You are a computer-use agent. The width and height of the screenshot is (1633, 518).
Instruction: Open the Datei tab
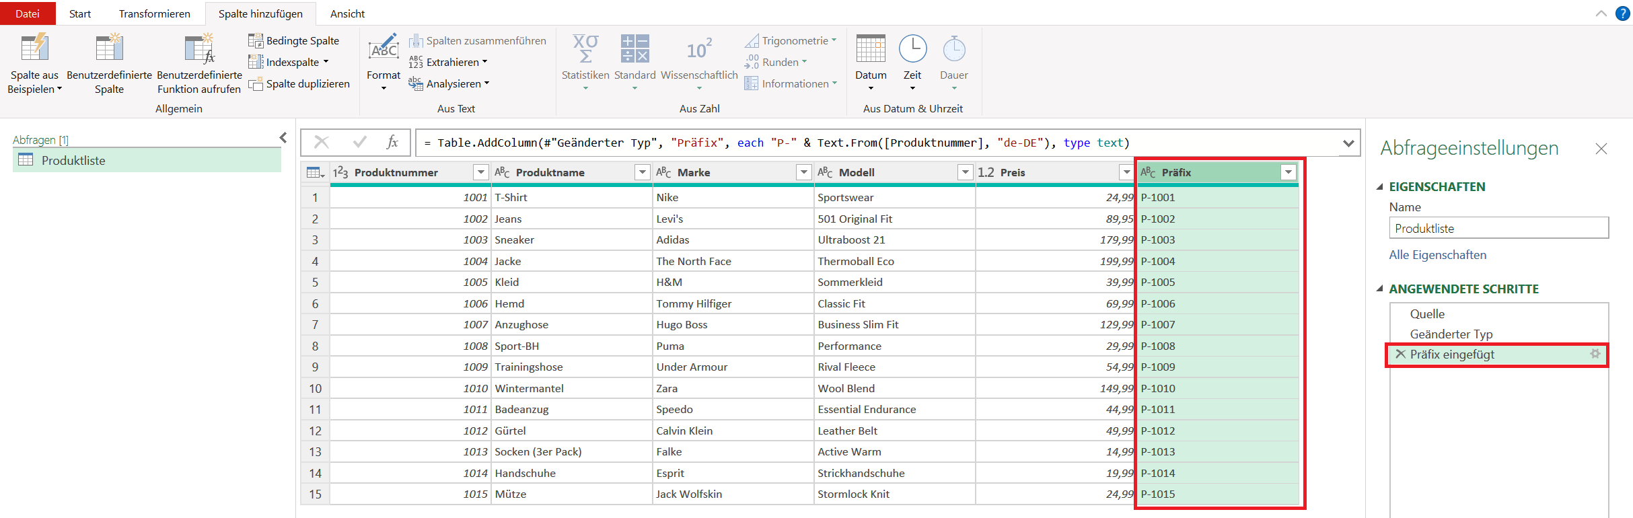[x=28, y=13]
